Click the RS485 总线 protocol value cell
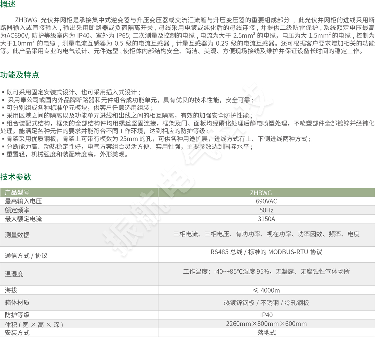 click(x=266, y=252)
